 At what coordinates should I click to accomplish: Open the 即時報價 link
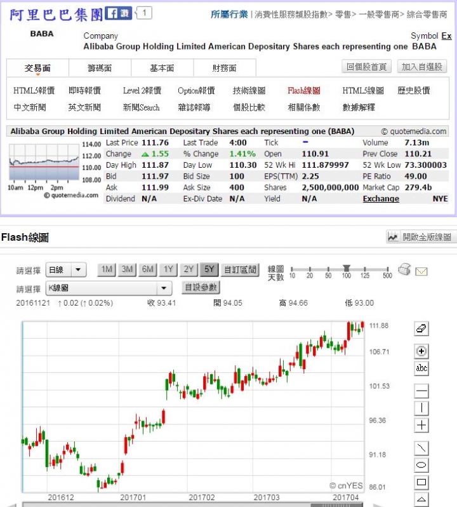click(x=84, y=90)
